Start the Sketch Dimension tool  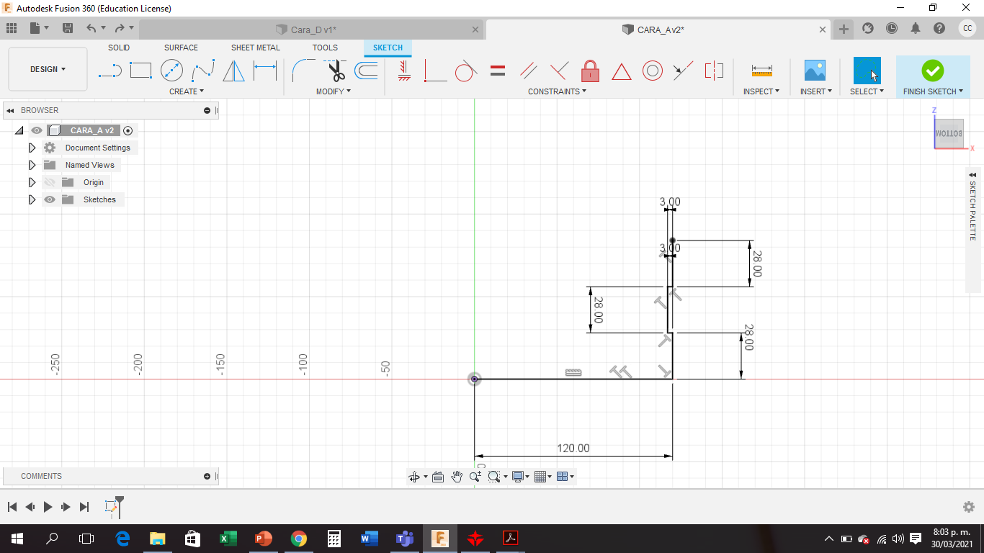pyautogui.click(x=265, y=71)
